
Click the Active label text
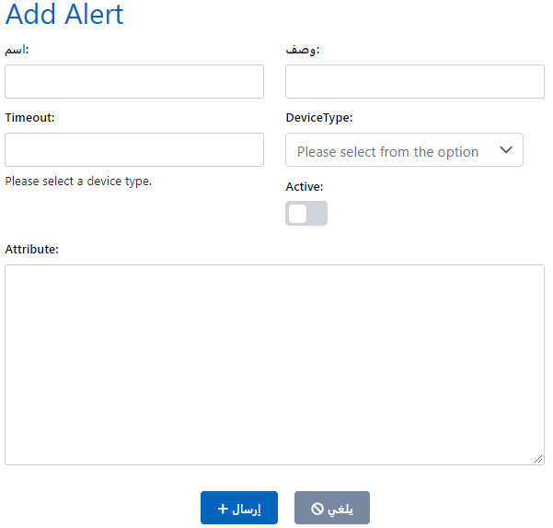305,187
